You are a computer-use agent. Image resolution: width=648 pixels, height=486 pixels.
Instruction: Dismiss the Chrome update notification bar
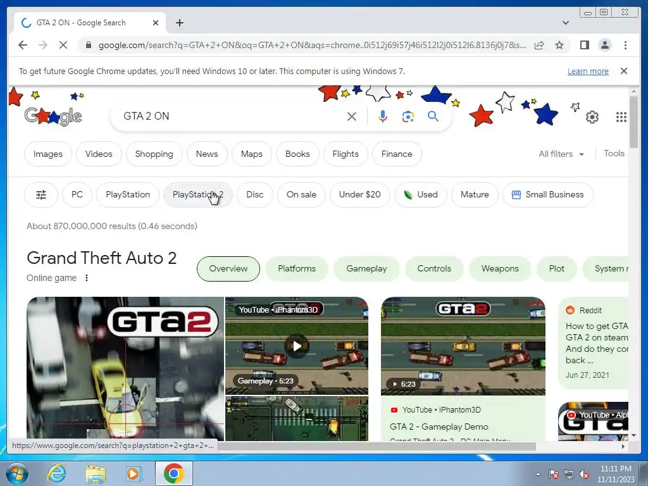623,71
